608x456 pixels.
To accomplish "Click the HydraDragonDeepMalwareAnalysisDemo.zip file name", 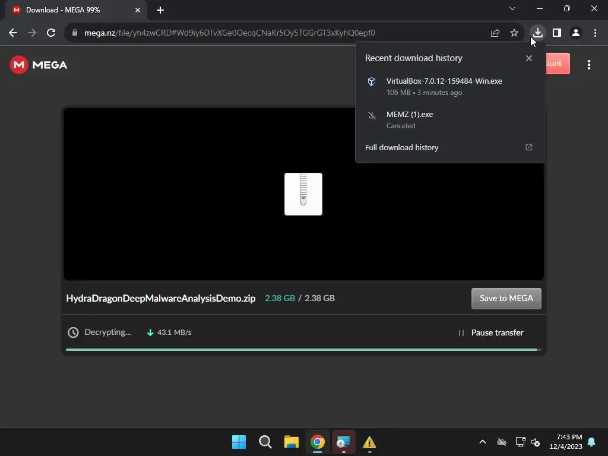I will [161, 298].
